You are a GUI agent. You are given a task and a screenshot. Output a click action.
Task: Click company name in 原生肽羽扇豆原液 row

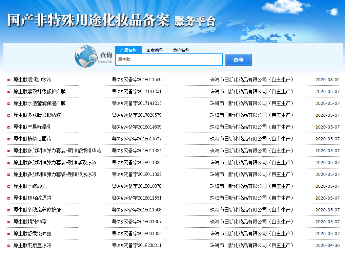tap(252, 246)
